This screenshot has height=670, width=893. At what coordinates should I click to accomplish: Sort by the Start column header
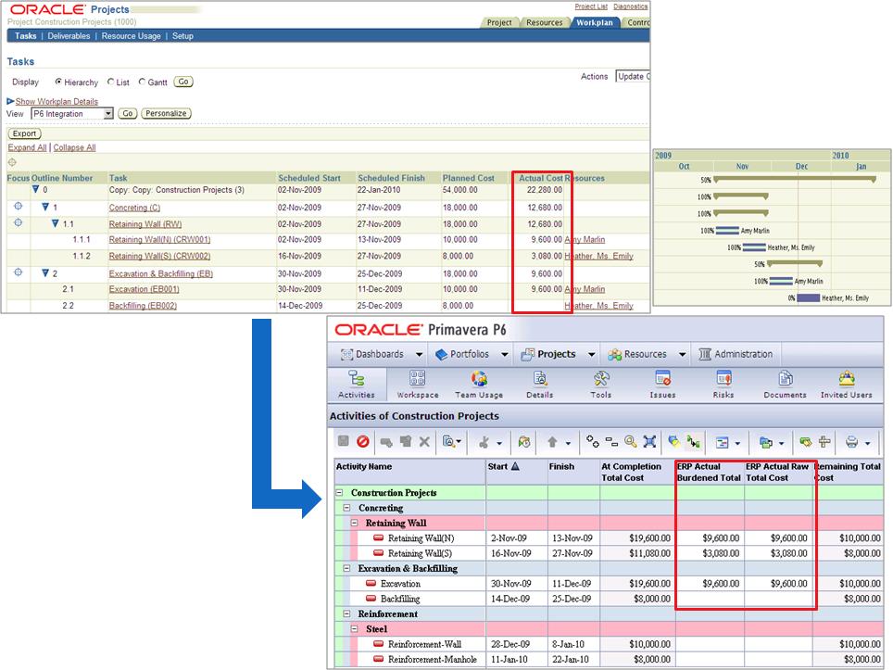pos(503,466)
